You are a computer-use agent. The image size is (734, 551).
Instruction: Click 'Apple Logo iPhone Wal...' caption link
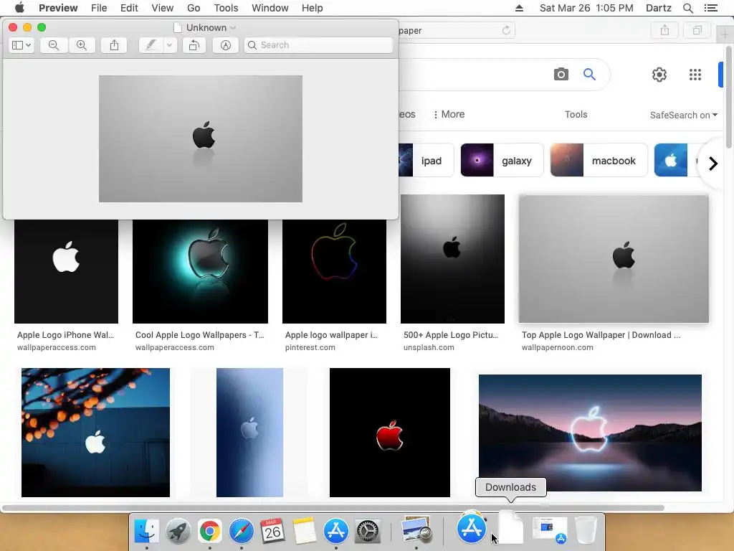click(65, 335)
